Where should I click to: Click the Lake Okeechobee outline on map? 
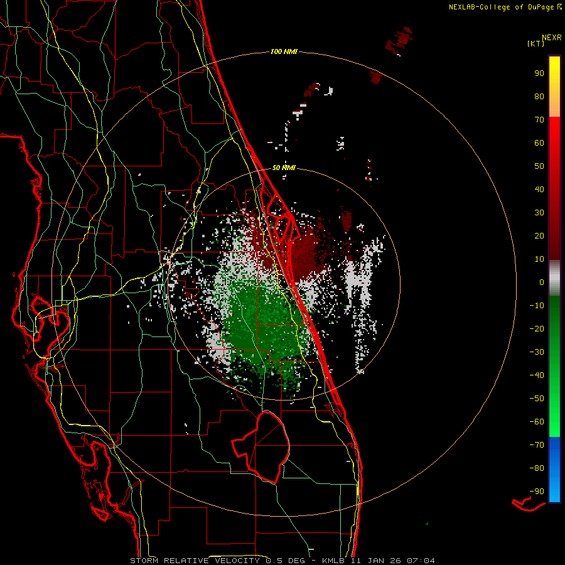[x=261, y=447]
